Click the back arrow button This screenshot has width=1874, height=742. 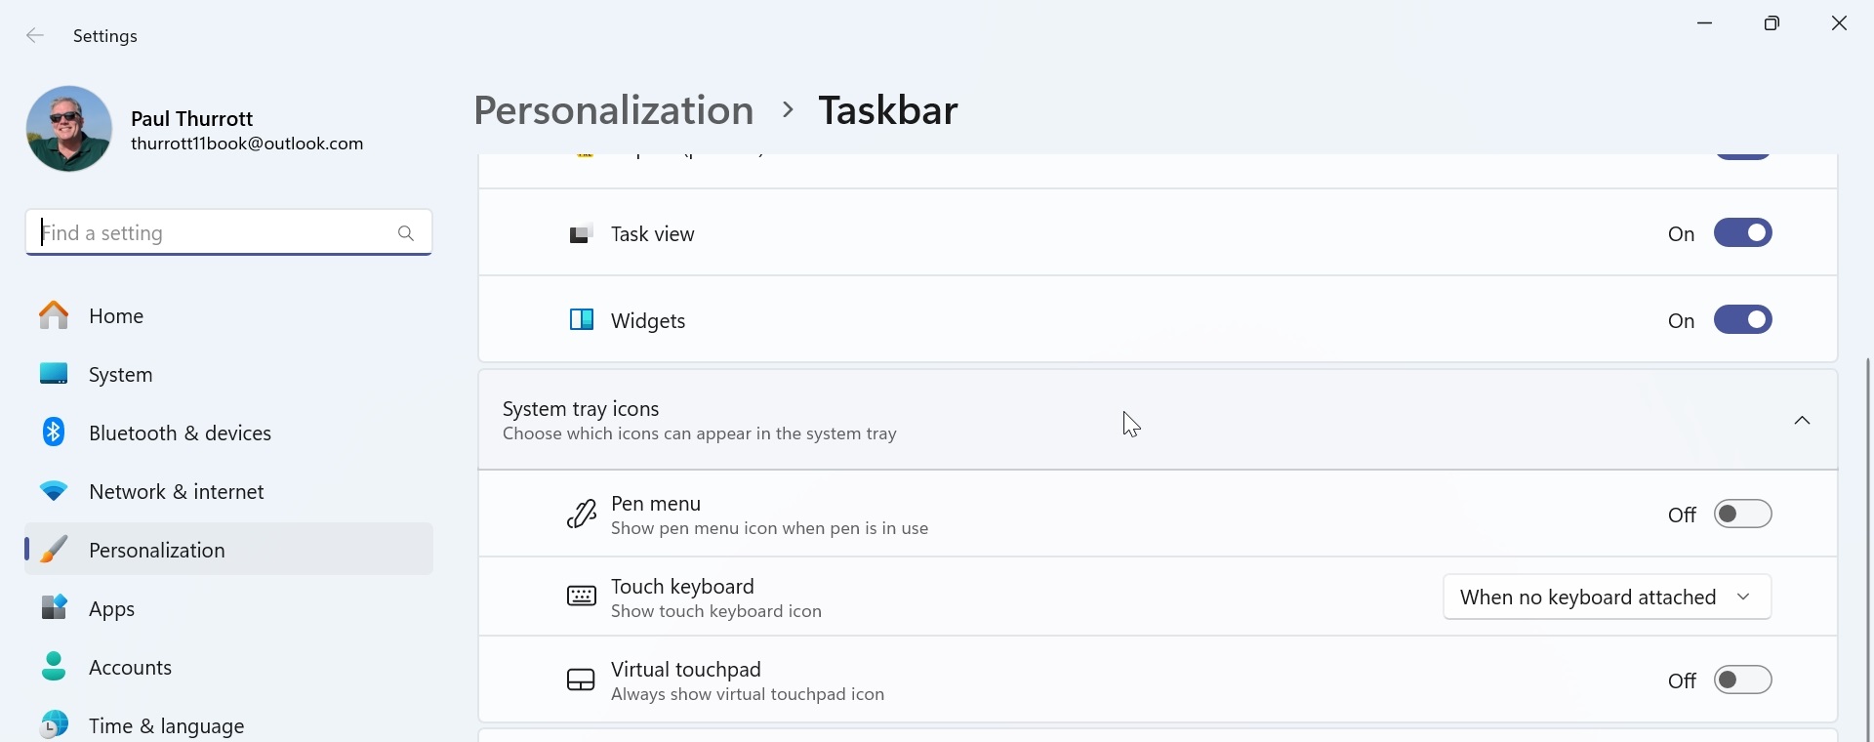click(x=35, y=36)
